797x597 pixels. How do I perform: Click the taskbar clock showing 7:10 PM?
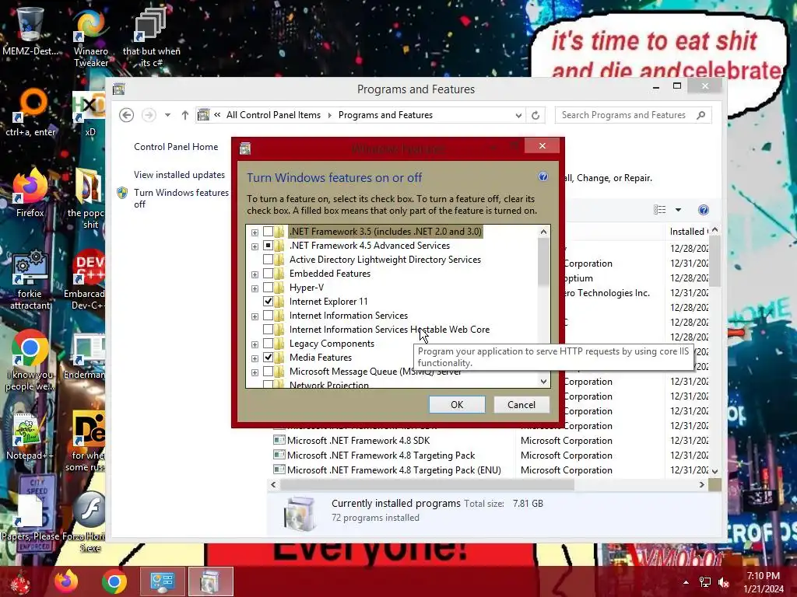point(764,582)
